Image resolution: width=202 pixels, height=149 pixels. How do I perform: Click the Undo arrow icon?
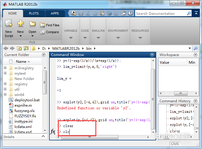click(x=109, y=13)
